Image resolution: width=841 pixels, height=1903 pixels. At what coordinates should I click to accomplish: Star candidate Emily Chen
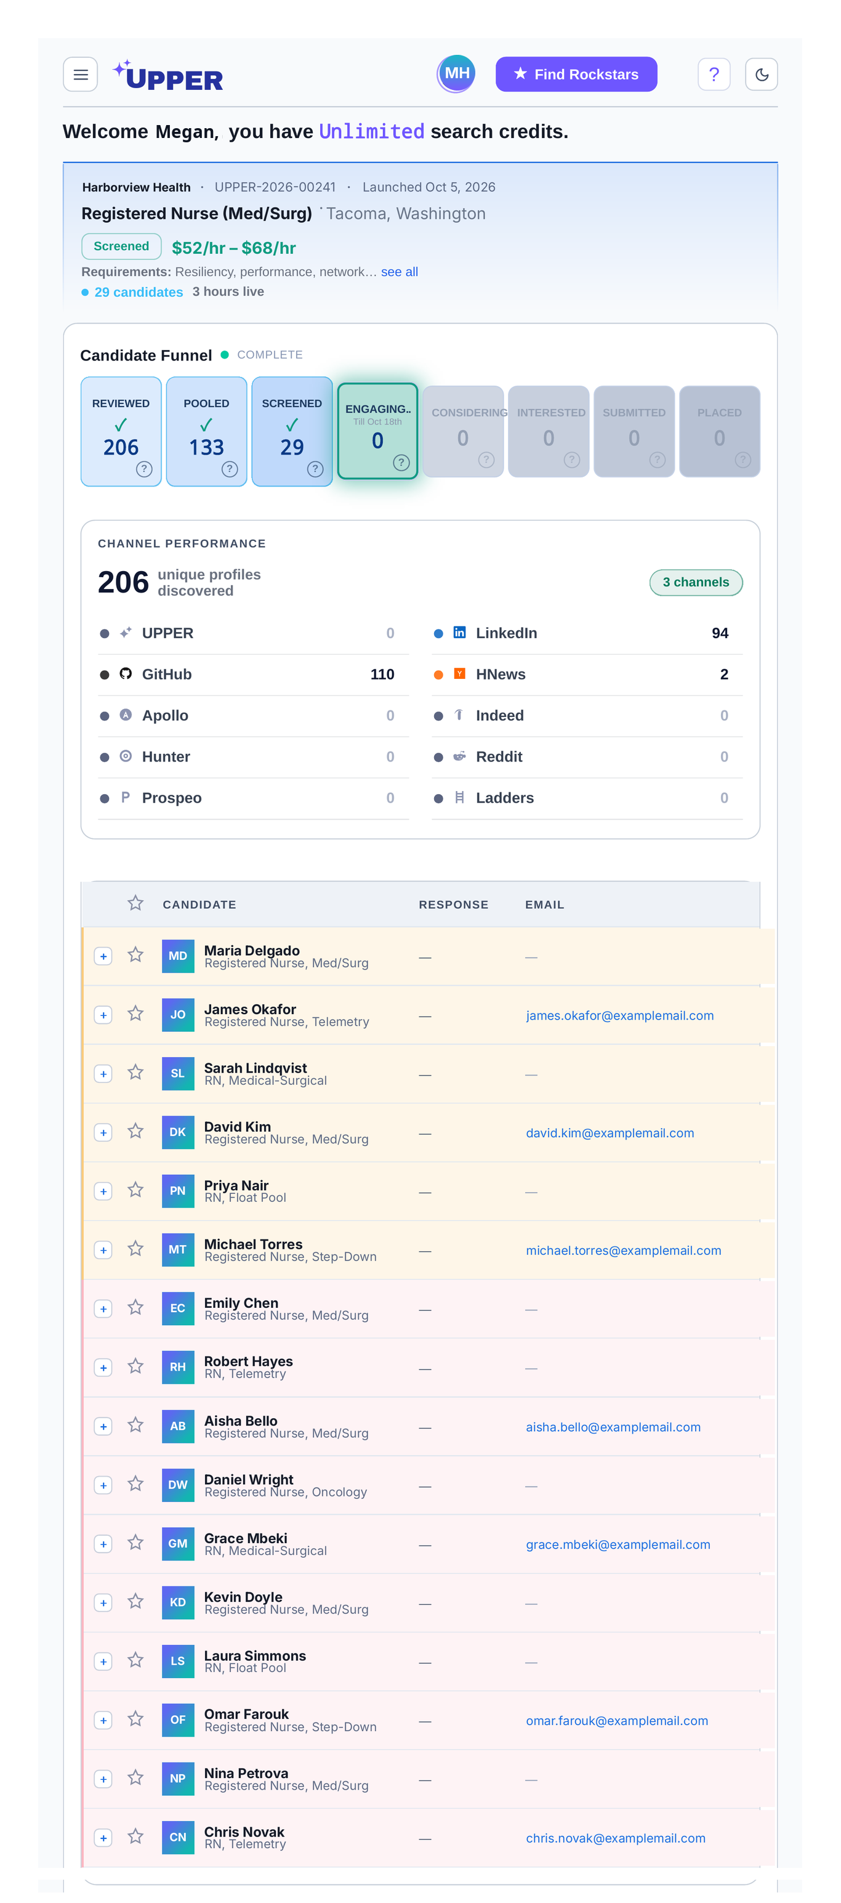click(135, 1309)
